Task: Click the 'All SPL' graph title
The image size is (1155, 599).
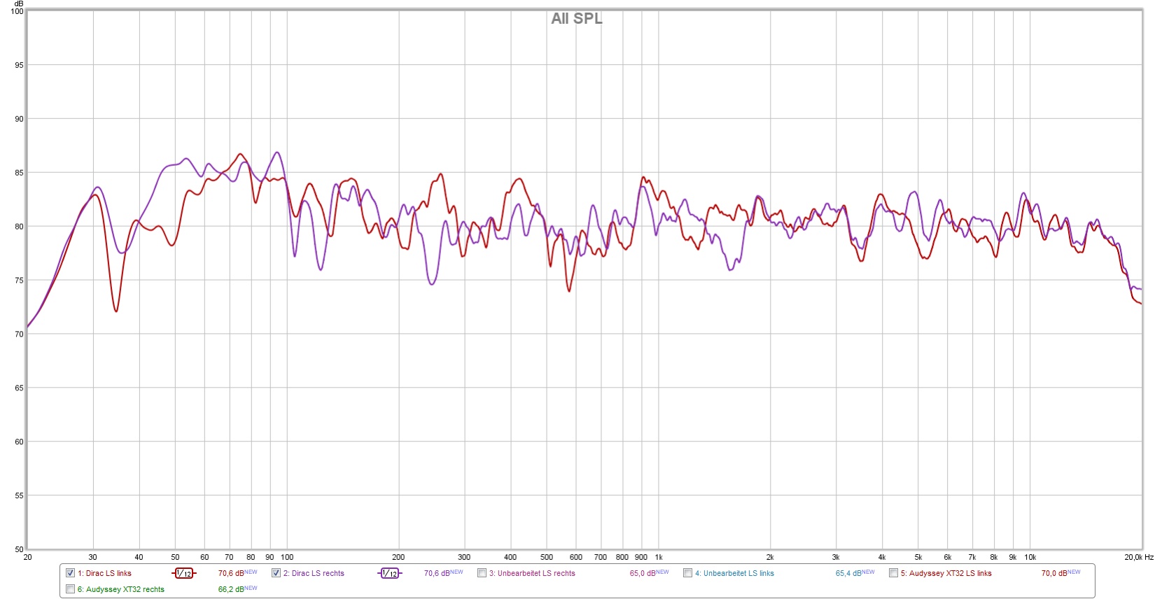Action: pyautogui.click(x=577, y=19)
